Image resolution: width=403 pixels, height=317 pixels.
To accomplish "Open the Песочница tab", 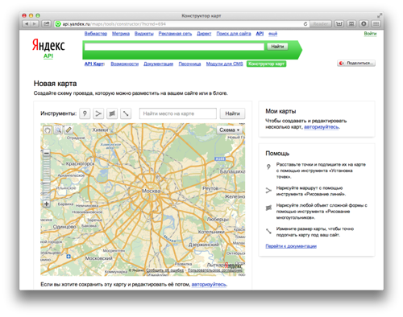I will coord(189,64).
